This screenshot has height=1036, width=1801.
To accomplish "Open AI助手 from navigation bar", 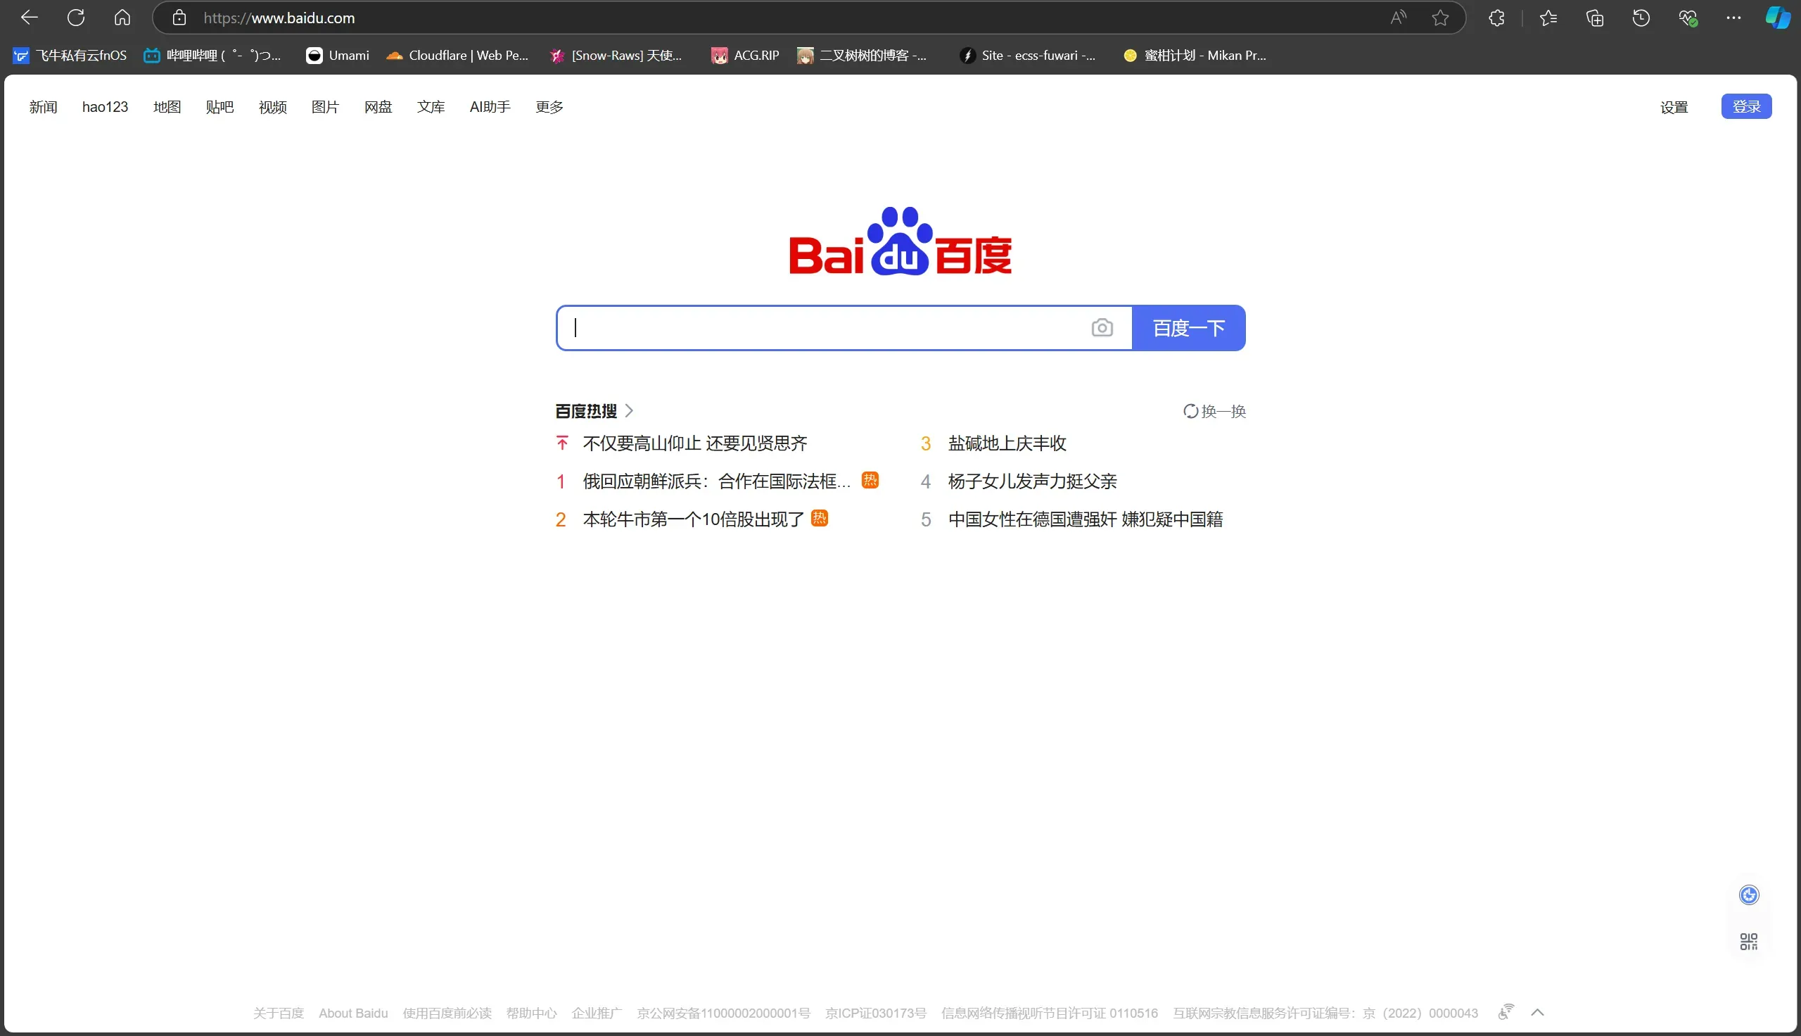I will [490, 107].
